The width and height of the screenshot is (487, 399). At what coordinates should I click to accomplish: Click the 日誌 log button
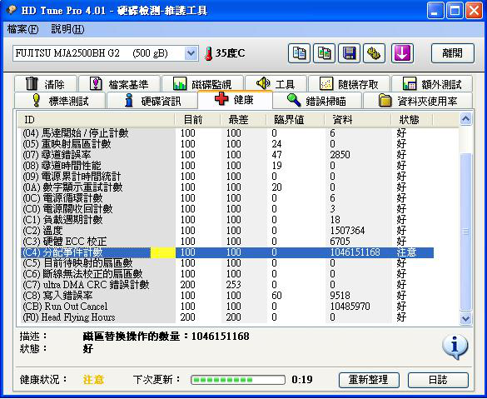click(x=438, y=380)
